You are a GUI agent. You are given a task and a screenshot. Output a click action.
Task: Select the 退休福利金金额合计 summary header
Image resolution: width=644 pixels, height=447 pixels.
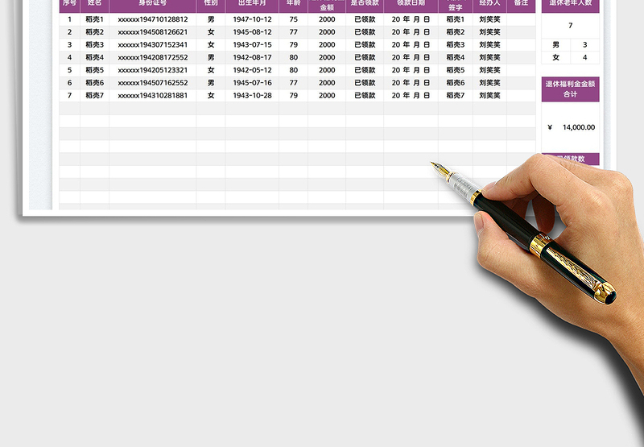pos(570,89)
